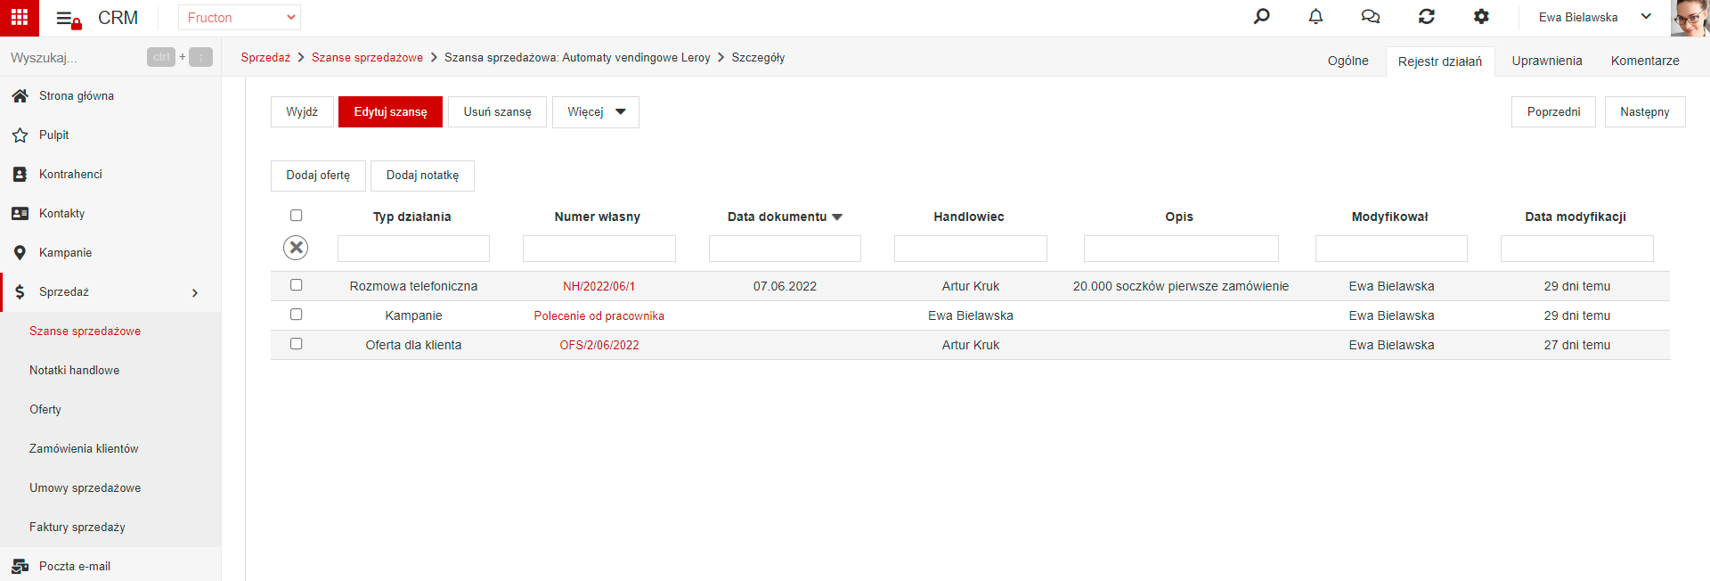This screenshot has height=581, width=1710.
Task: Toggle the select-all checkbox in table header
Action: pos(297,216)
